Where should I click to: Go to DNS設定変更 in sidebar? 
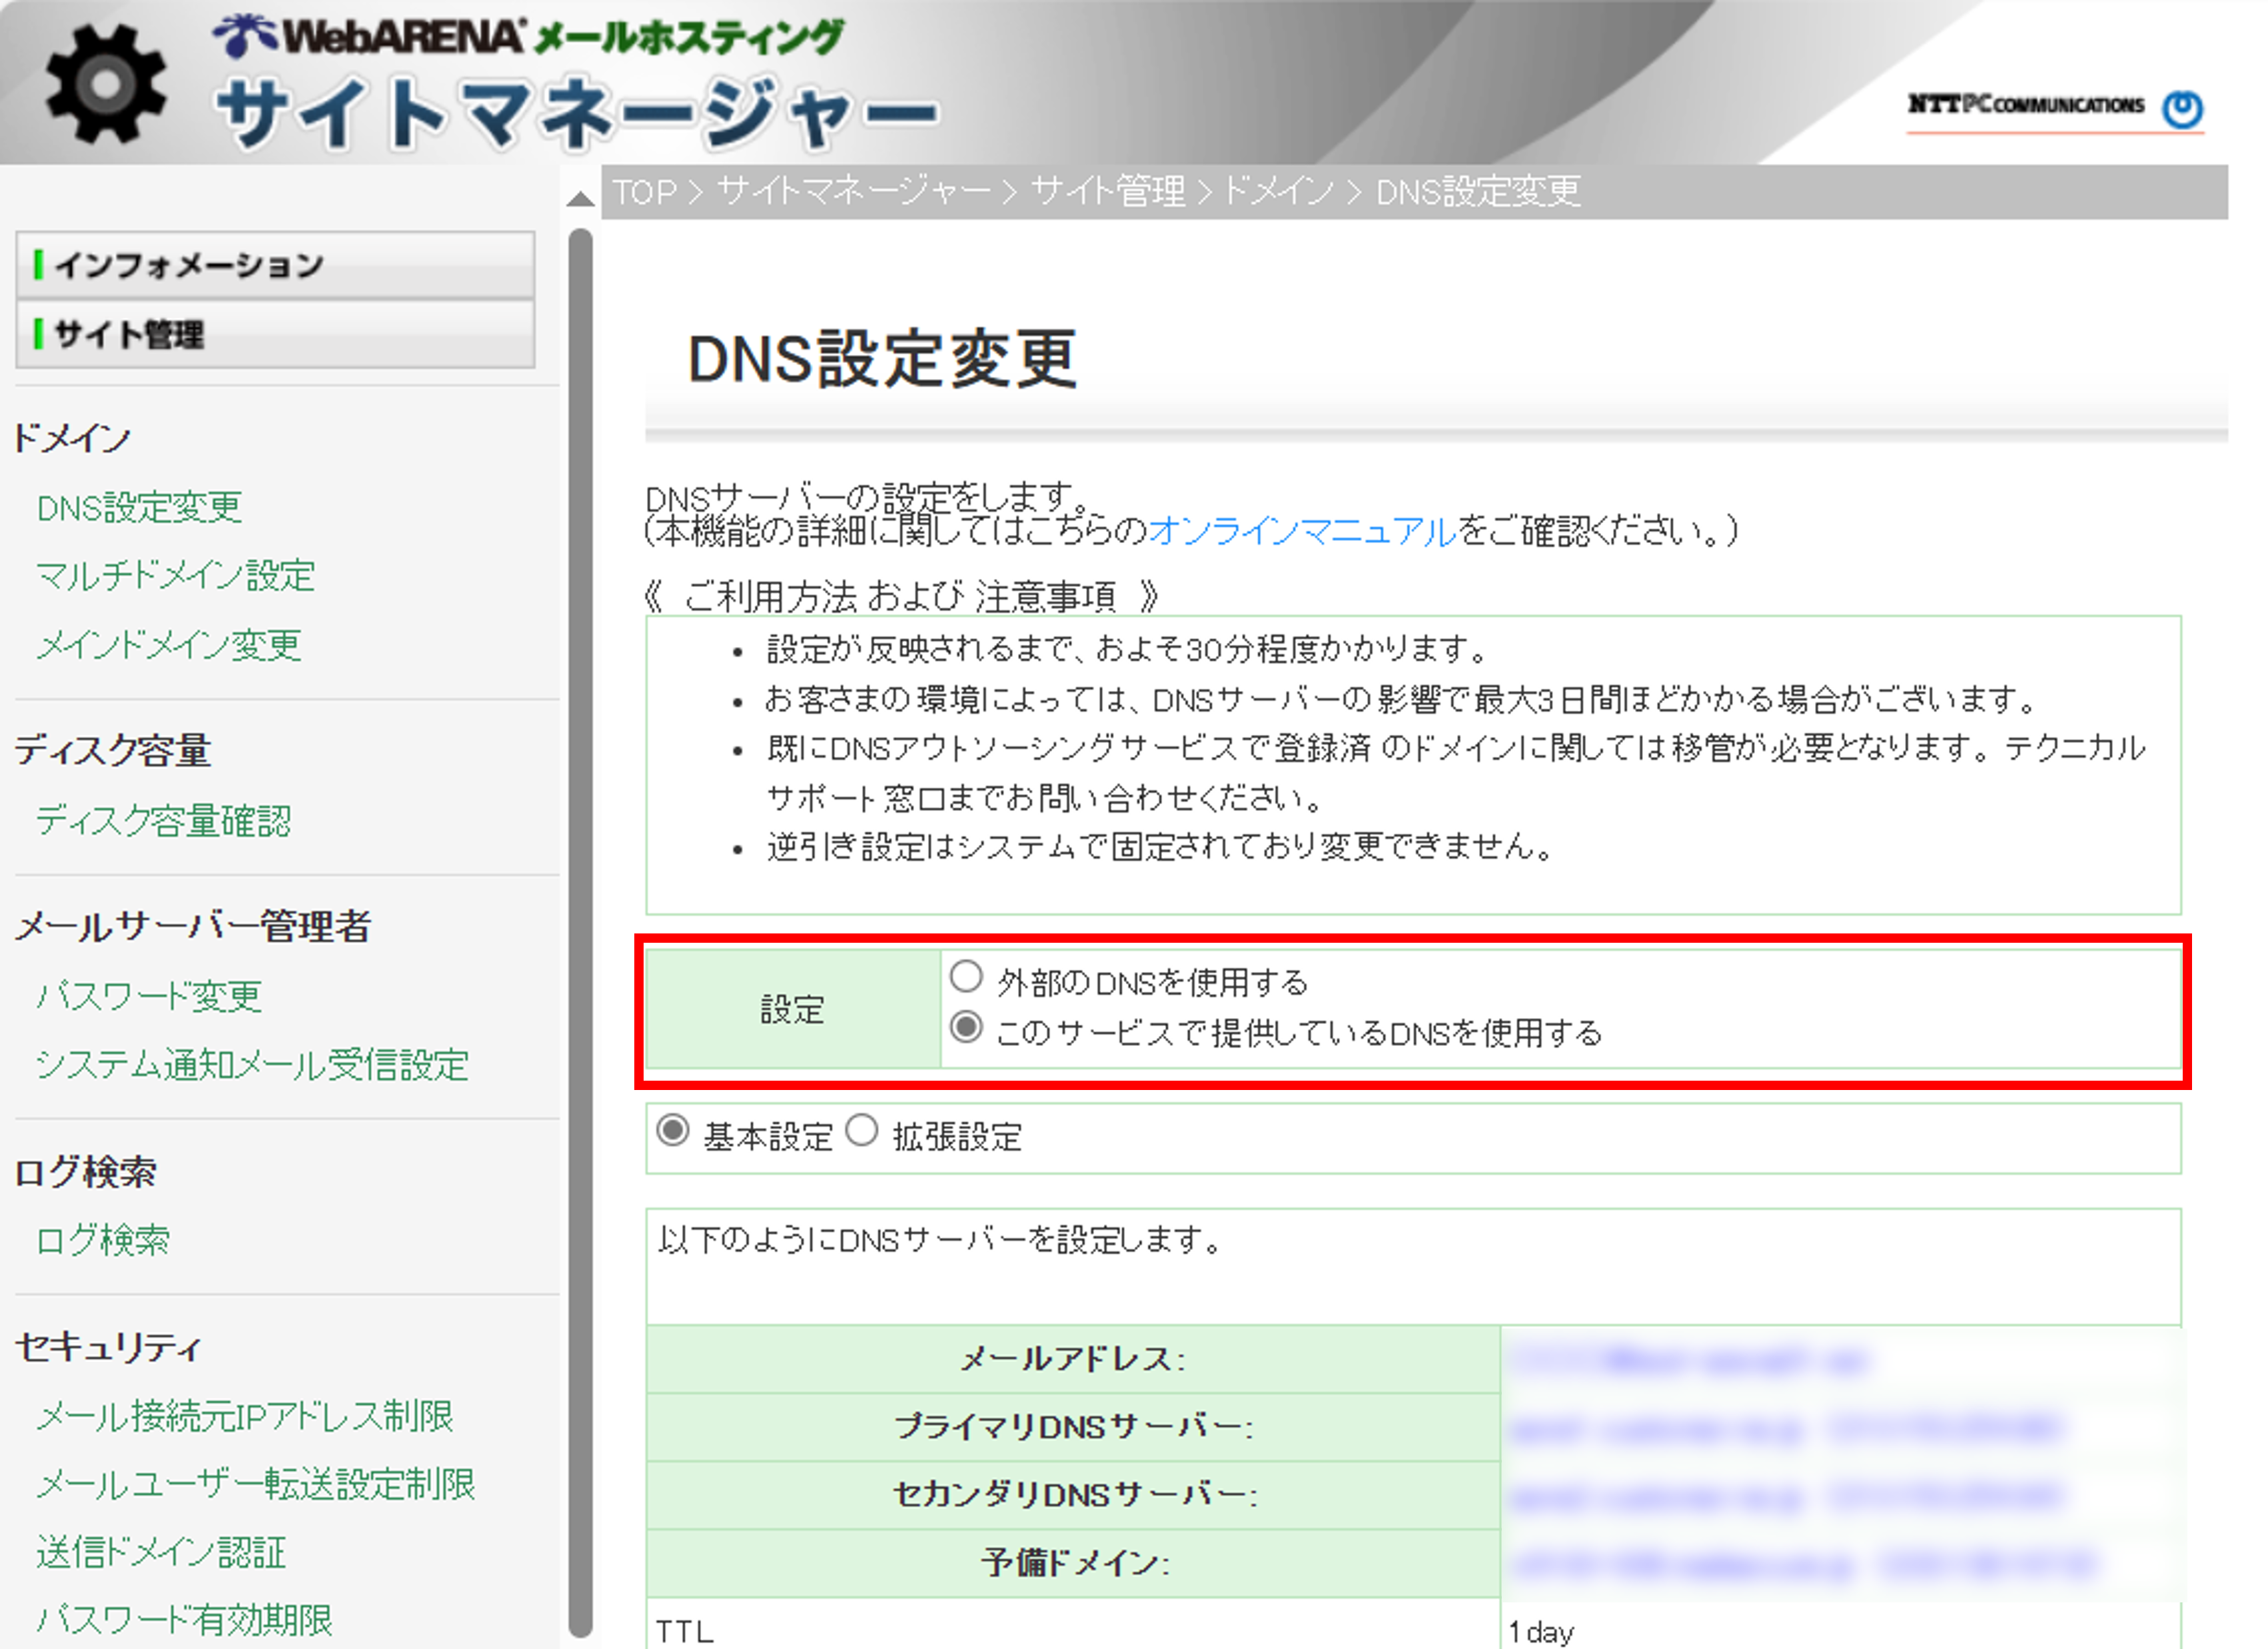pyautogui.click(x=139, y=508)
